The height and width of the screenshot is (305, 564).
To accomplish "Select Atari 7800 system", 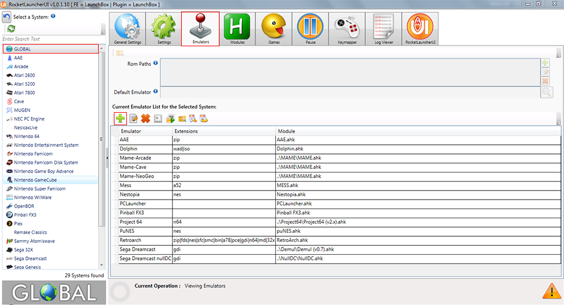I will [50, 92].
